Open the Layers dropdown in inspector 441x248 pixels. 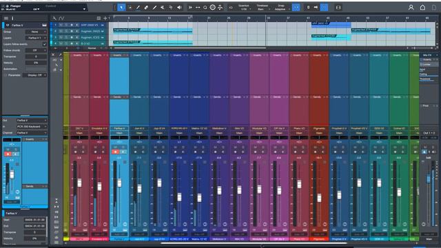click(36, 38)
